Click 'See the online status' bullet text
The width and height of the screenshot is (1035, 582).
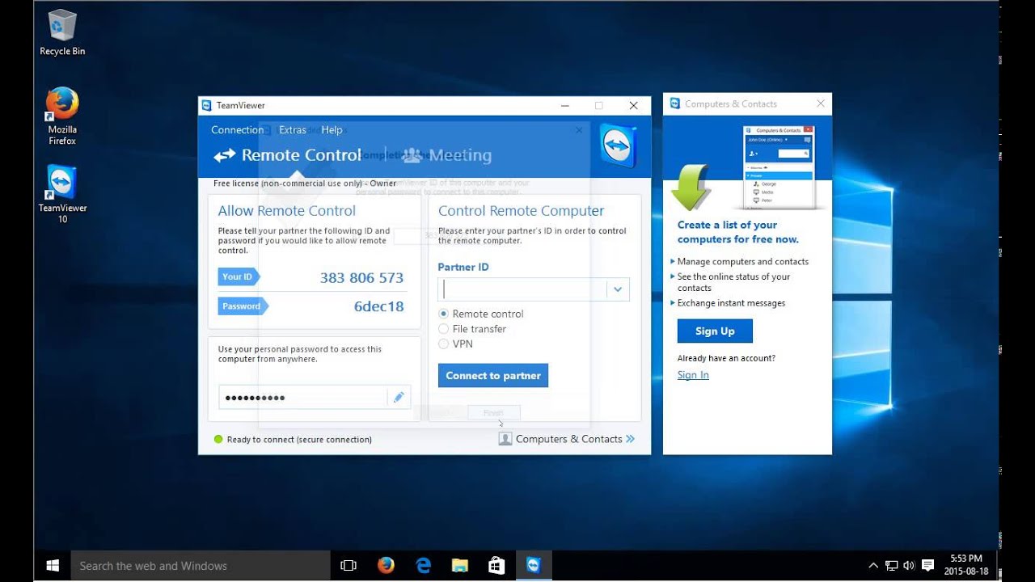click(x=733, y=282)
